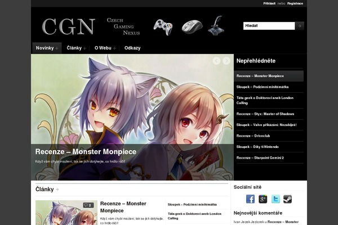
Task: Click slider headline Recenze – Monster Monpiece
Action: point(86,152)
